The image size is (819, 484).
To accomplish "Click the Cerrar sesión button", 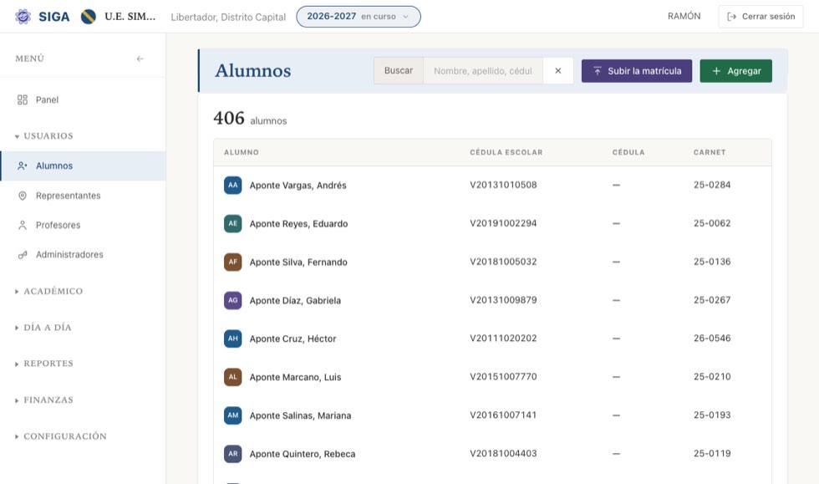I will (760, 17).
